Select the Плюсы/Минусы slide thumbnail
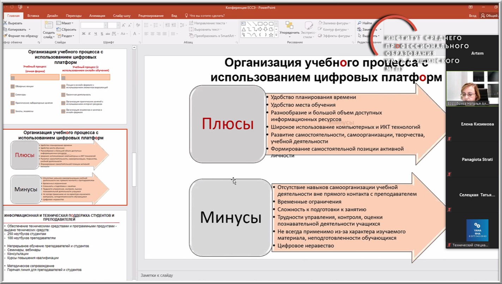This screenshot has height=284, width=502. [x=65, y=167]
